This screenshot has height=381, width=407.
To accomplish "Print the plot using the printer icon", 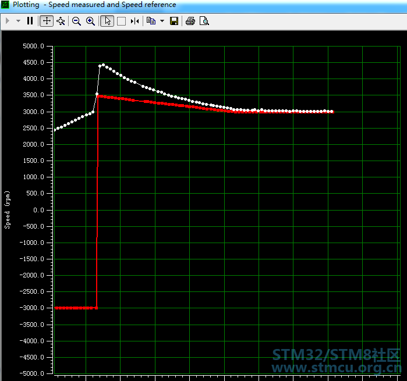I will click(190, 21).
